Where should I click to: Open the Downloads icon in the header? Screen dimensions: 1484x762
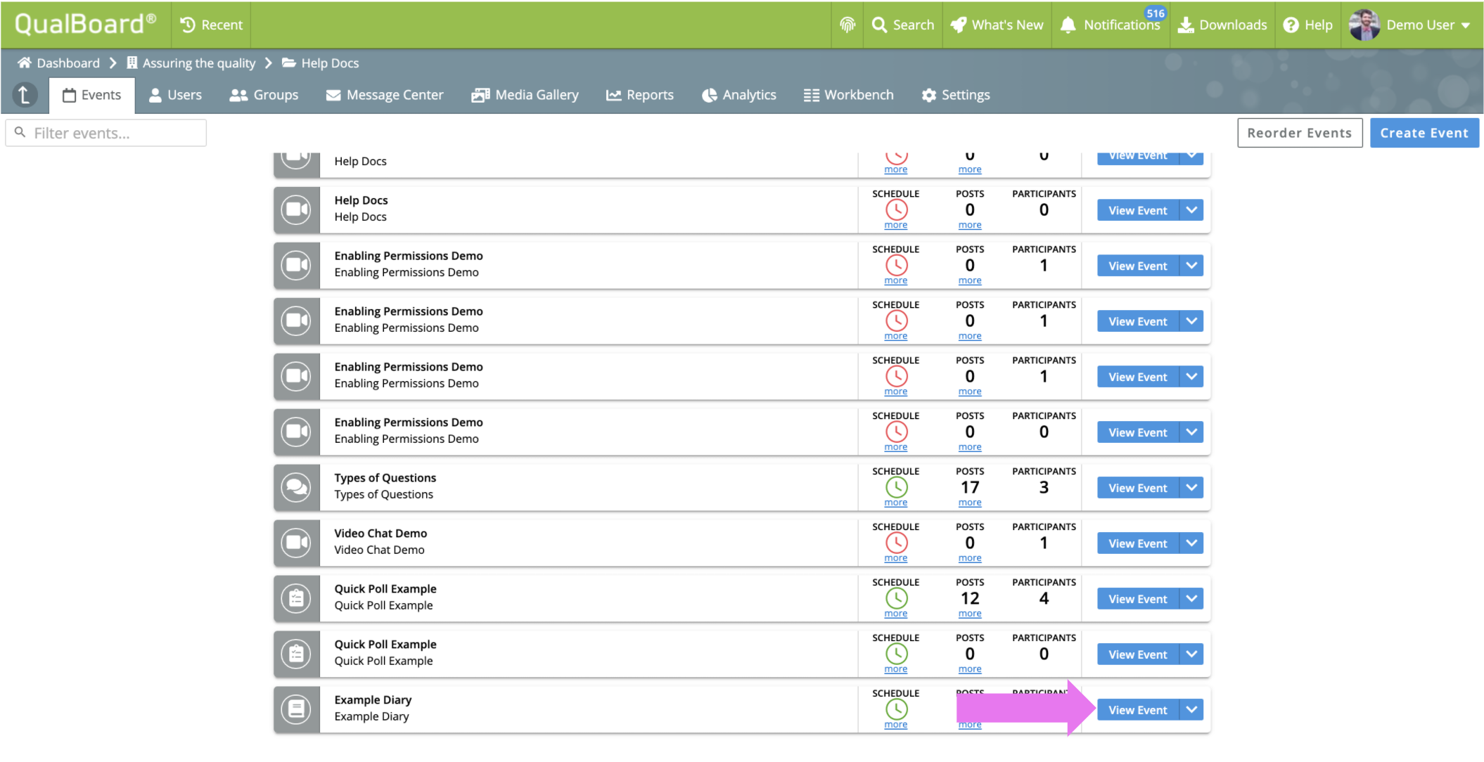tap(1186, 25)
